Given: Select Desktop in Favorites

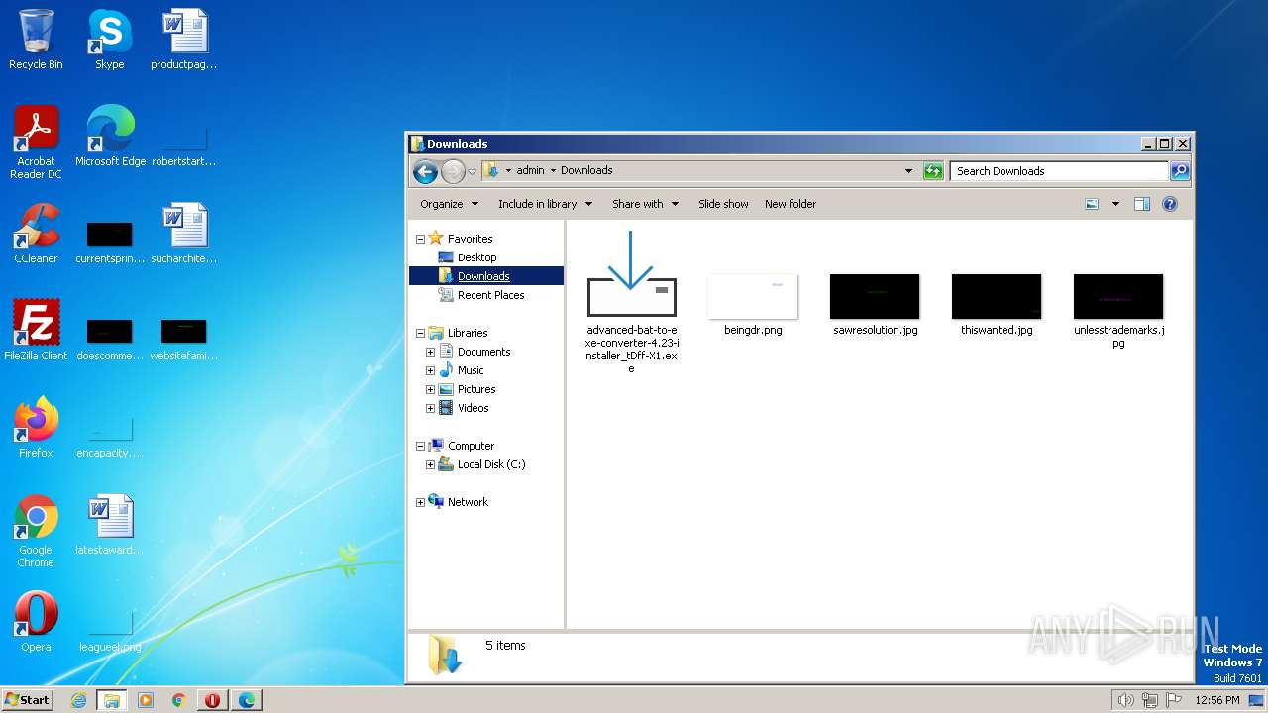Looking at the screenshot, I should click(x=476, y=257).
